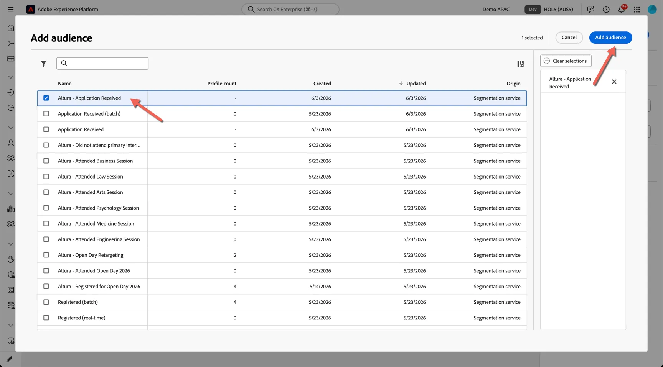Open the feedback chat icon in header
663x367 pixels.
click(590, 9)
